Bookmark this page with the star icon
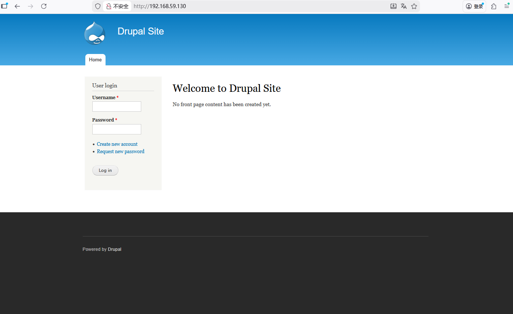 pos(414,6)
